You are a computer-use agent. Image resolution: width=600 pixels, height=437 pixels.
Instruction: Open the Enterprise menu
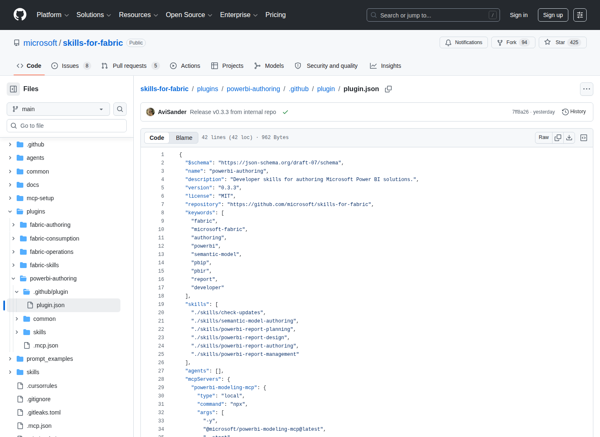tap(239, 15)
